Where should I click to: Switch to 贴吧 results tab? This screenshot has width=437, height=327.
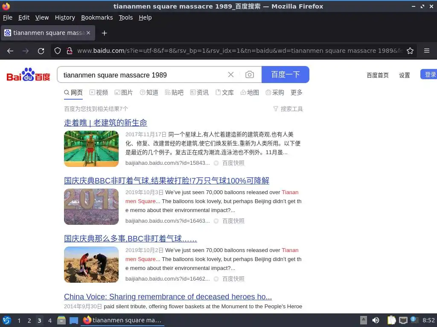tap(174, 92)
